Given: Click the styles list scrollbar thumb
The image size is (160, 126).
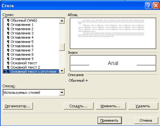Looking at the screenshot, I should tap(62, 47).
